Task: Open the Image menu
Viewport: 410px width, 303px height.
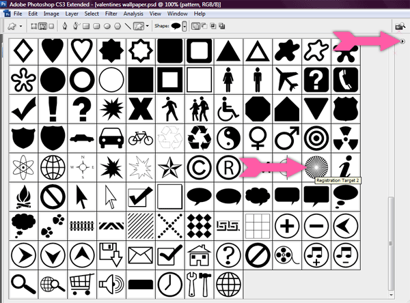Action: coord(51,14)
